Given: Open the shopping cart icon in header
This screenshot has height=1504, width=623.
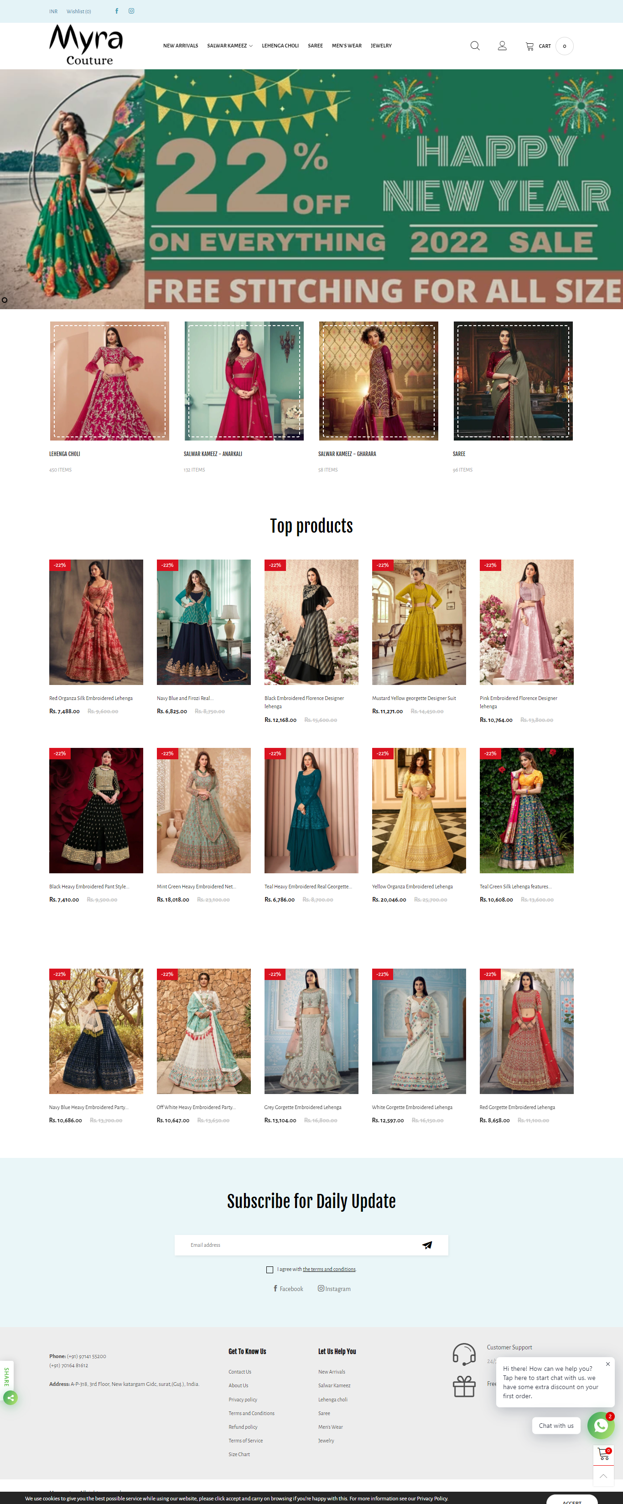Looking at the screenshot, I should point(530,46).
